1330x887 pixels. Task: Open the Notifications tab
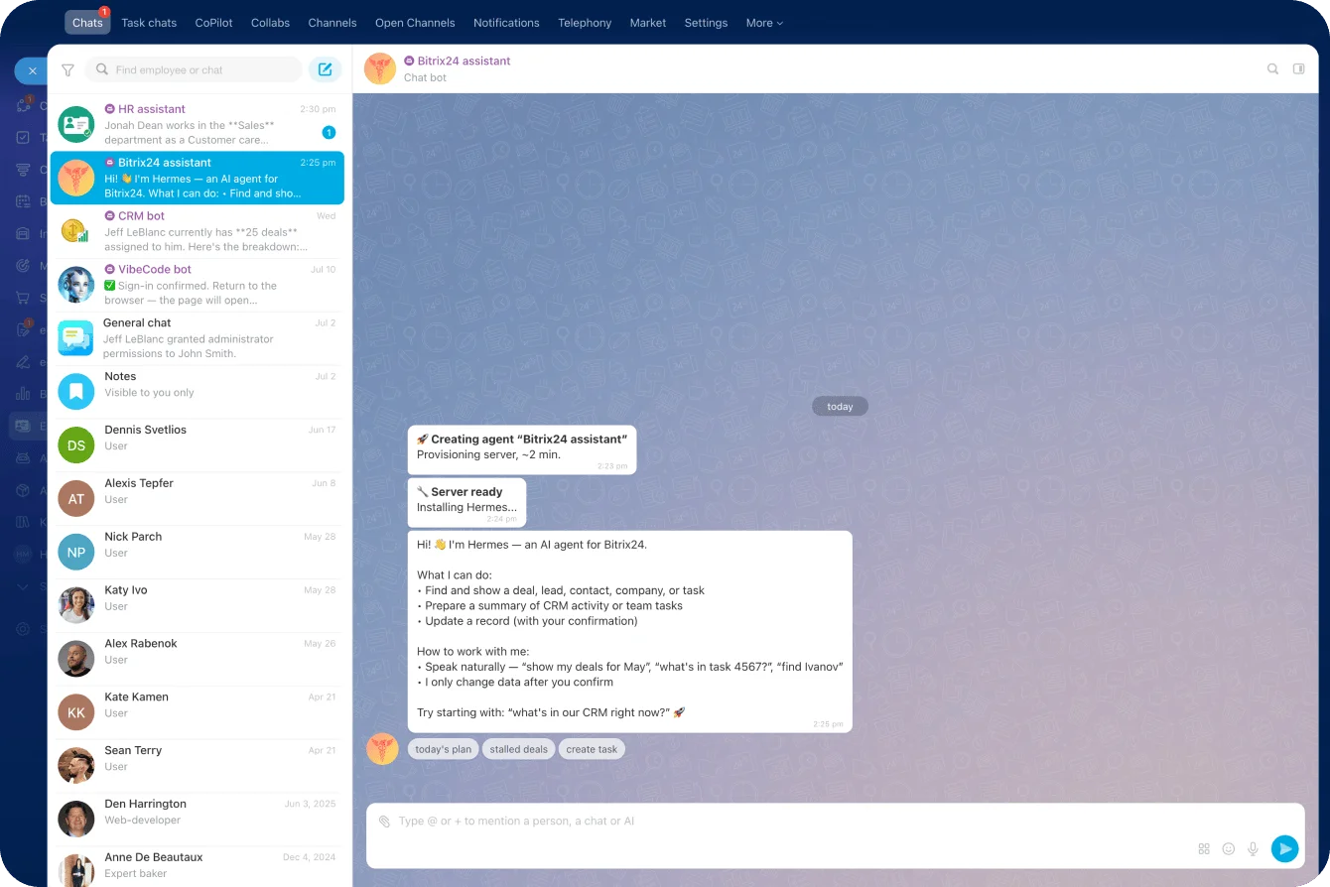point(506,23)
